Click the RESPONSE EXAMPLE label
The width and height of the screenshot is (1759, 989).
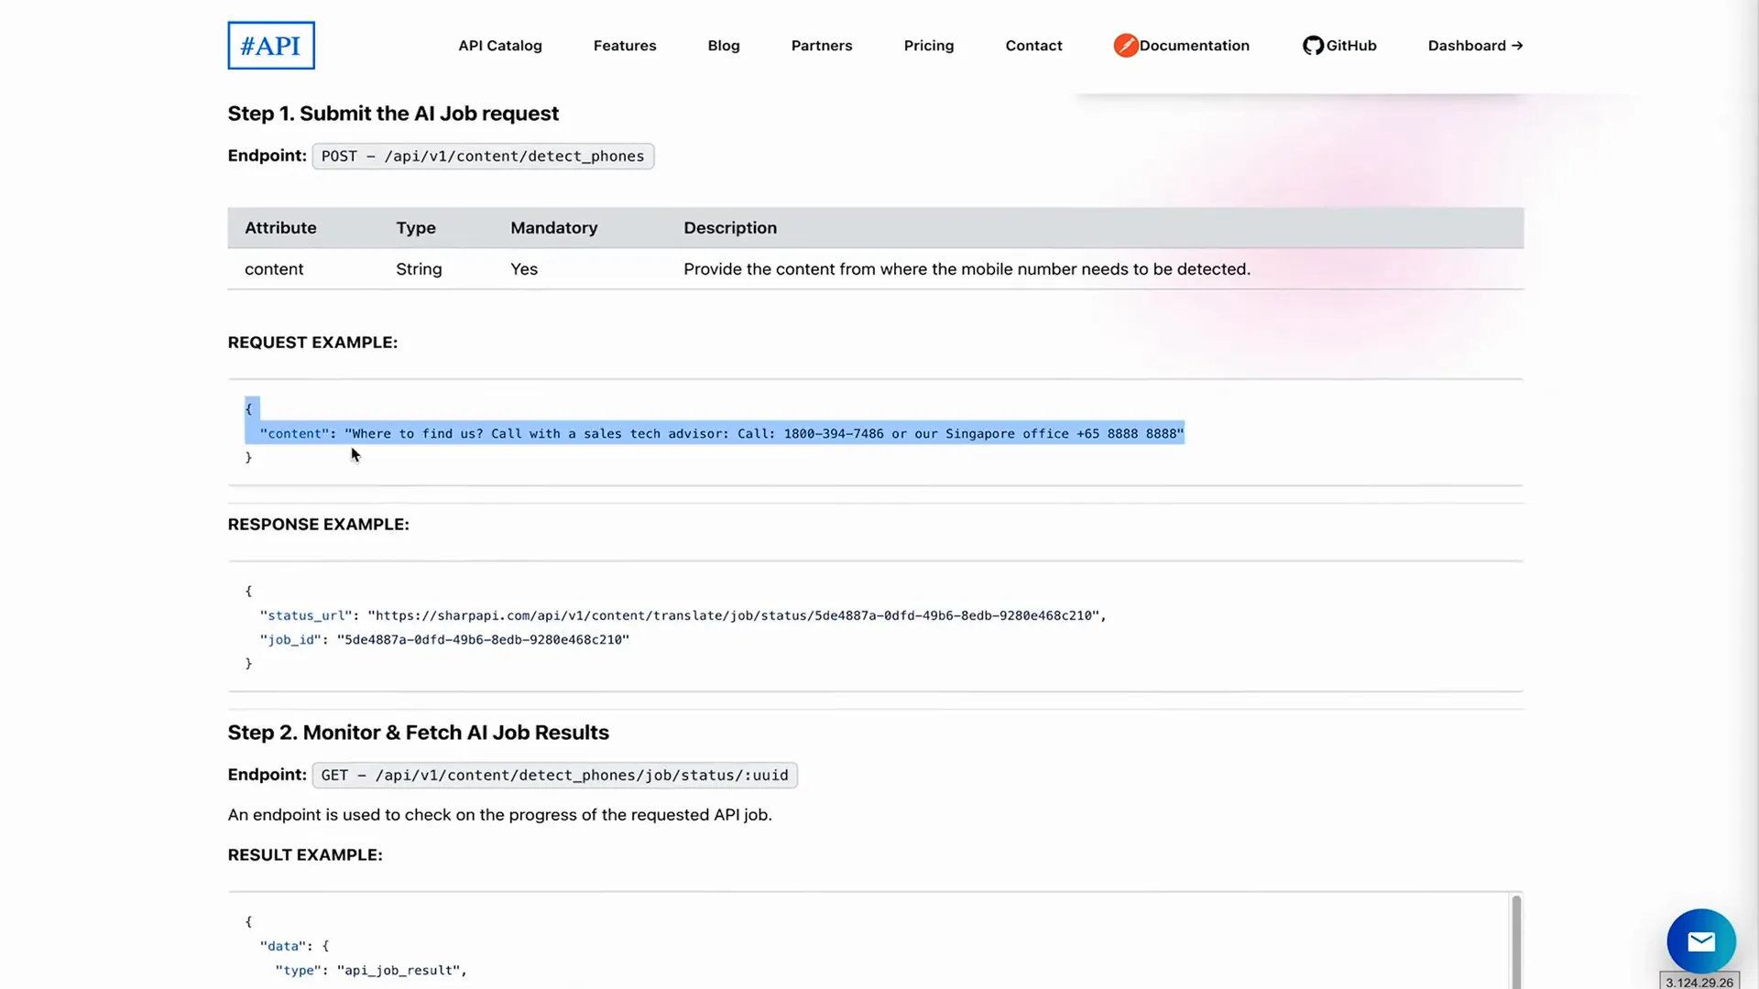[318, 525]
